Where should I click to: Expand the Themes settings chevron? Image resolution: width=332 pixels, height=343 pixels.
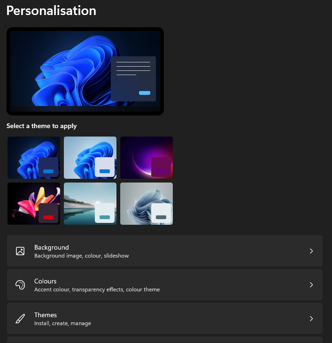coord(311,319)
